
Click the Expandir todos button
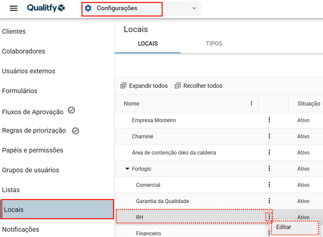tap(144, 86)
